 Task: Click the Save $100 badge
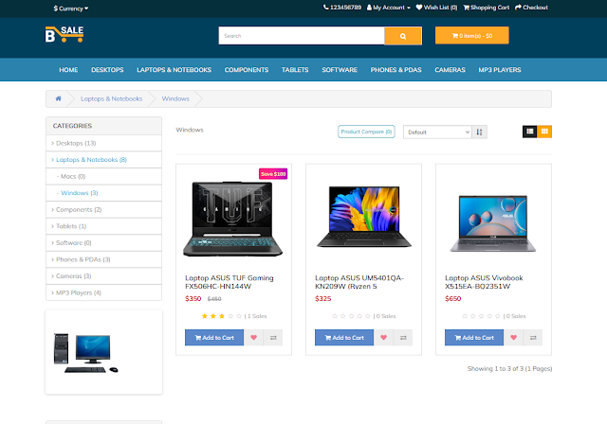click(x=273, y=174)
